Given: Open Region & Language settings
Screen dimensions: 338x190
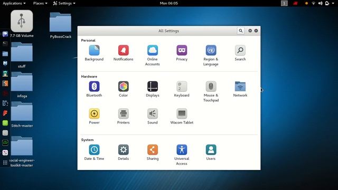Looking at the screenshot, I should pyautogui.click(x=211, y=55).
